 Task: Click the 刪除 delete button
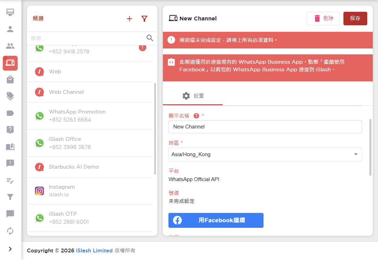click(323, 18)
